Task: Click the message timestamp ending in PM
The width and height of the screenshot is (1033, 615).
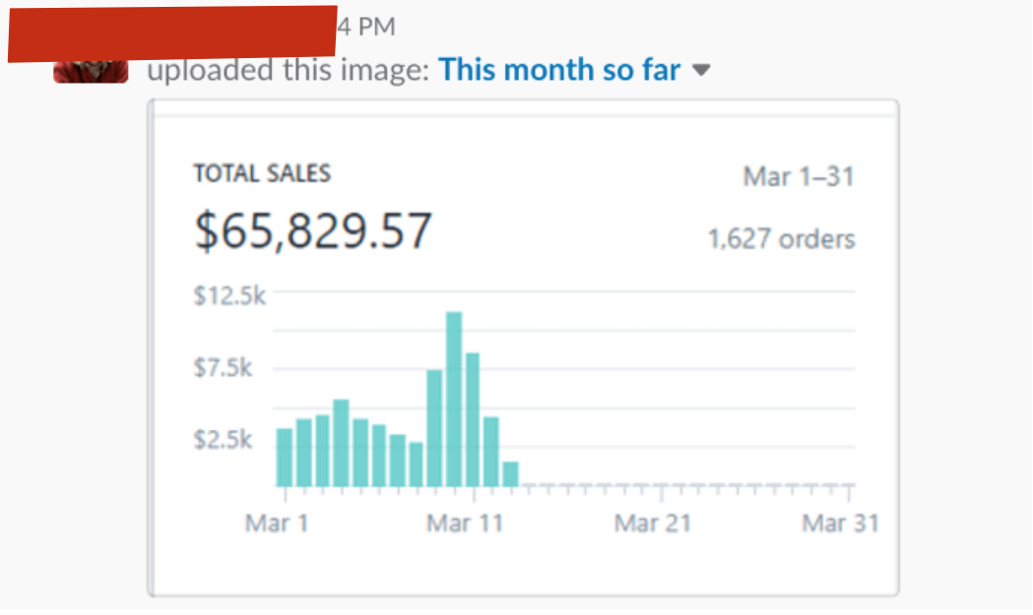Action: tap(366, 27)
